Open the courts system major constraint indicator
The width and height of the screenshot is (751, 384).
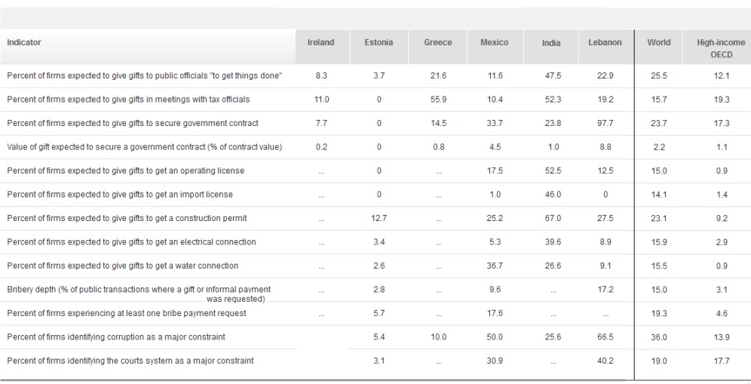(x=130, y=361)
